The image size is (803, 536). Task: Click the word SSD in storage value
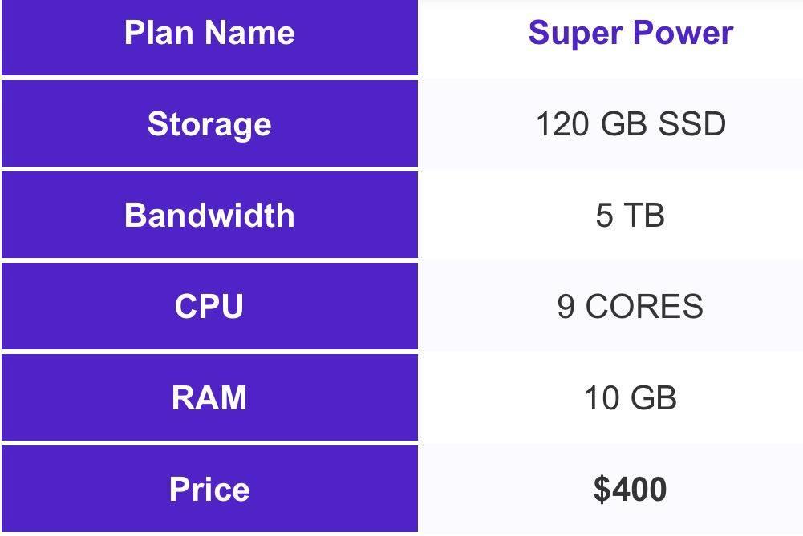coord(691,123)
